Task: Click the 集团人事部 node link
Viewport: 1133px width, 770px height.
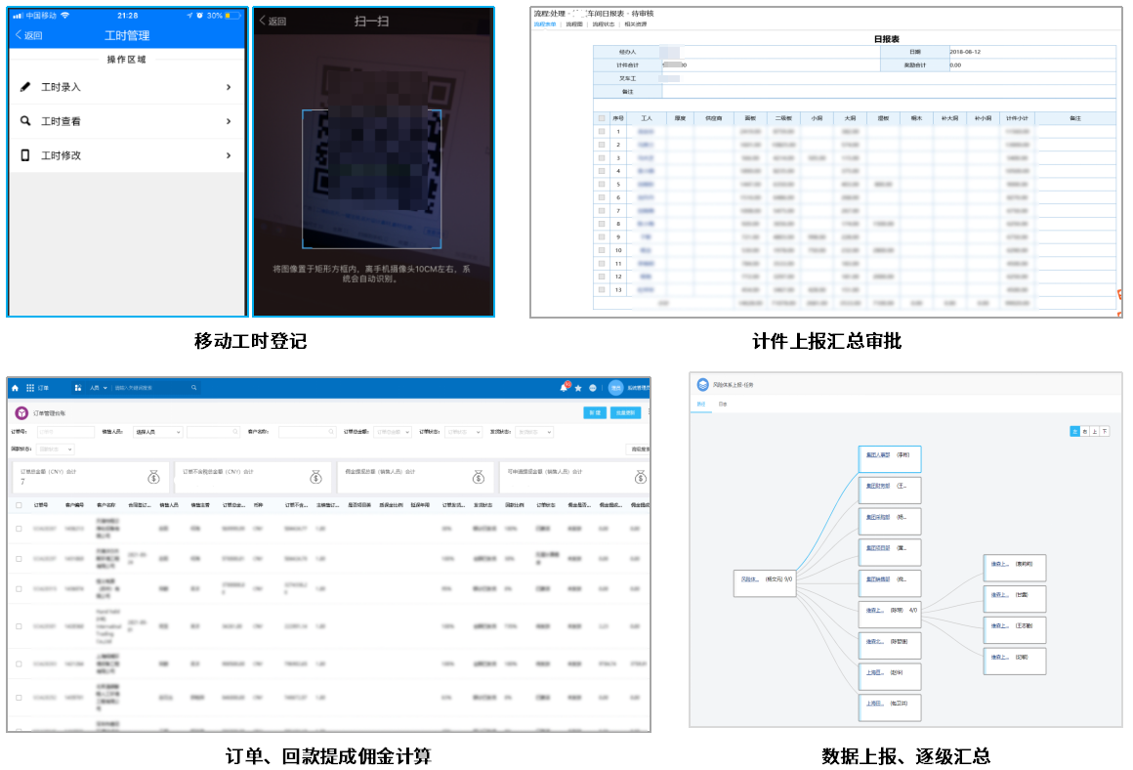Action: coord(878,454)
